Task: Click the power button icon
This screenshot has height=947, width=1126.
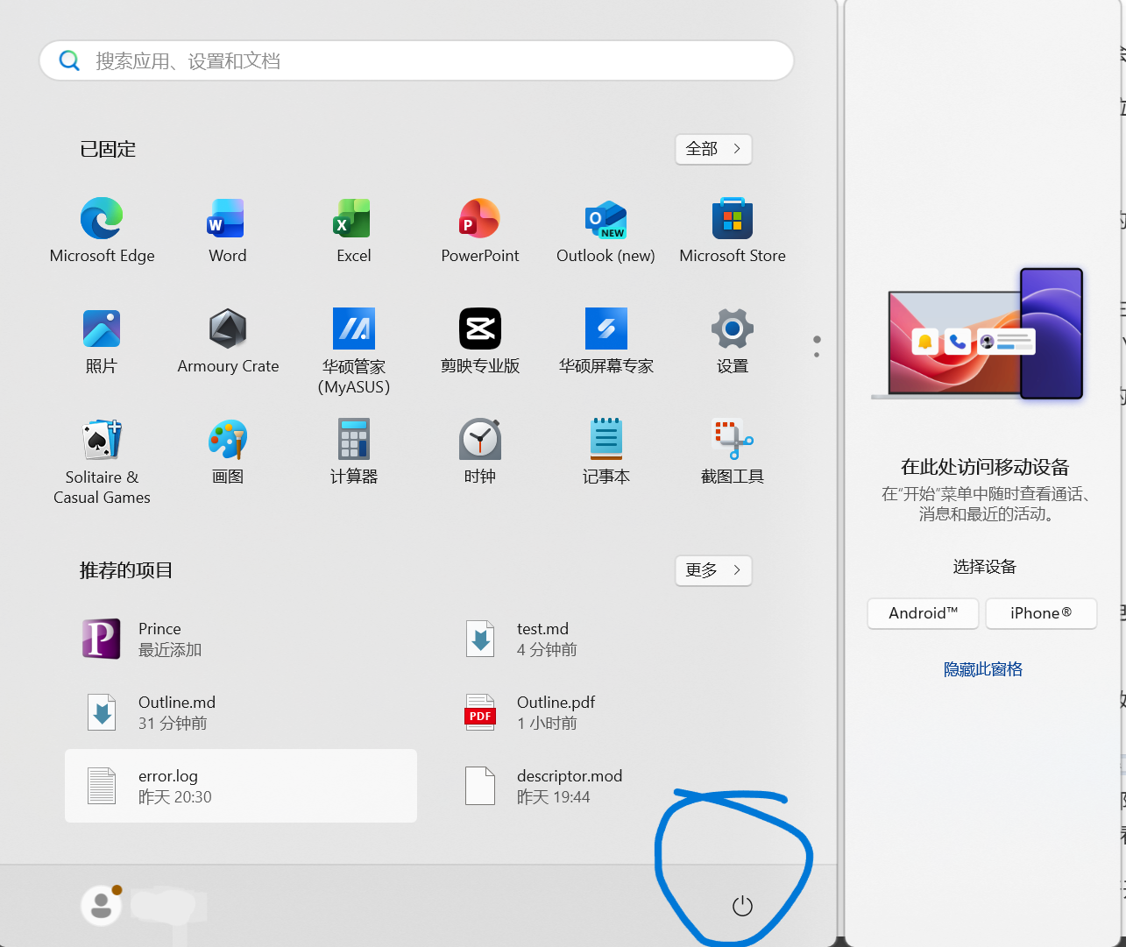Action: [742, 906]
